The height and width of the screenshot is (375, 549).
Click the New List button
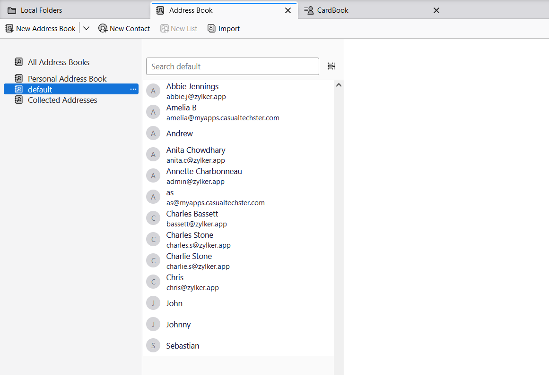(x=179, y=29)
